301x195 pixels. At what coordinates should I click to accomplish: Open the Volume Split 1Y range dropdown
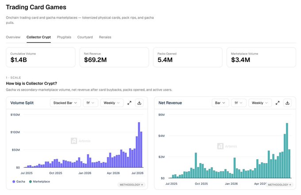[x=90, y=103]
